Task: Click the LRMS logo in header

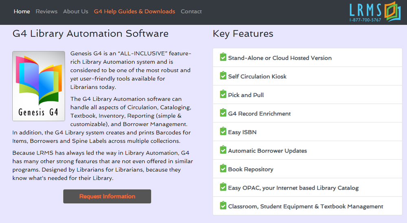Action: (x=375, y=12)
